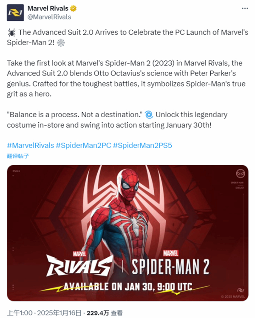
Task: Click the blue cyclone swirl emoji
Action: (149, 115)
